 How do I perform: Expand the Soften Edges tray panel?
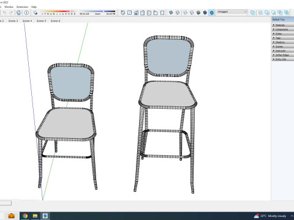(x=283, y=55)
